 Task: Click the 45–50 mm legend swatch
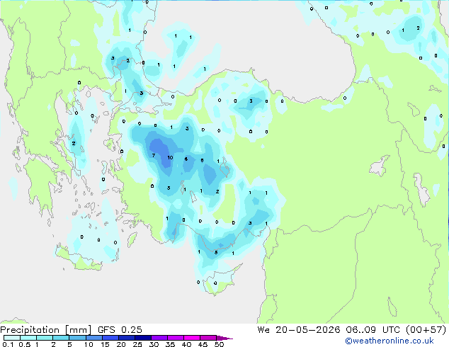tap(208, 338)
